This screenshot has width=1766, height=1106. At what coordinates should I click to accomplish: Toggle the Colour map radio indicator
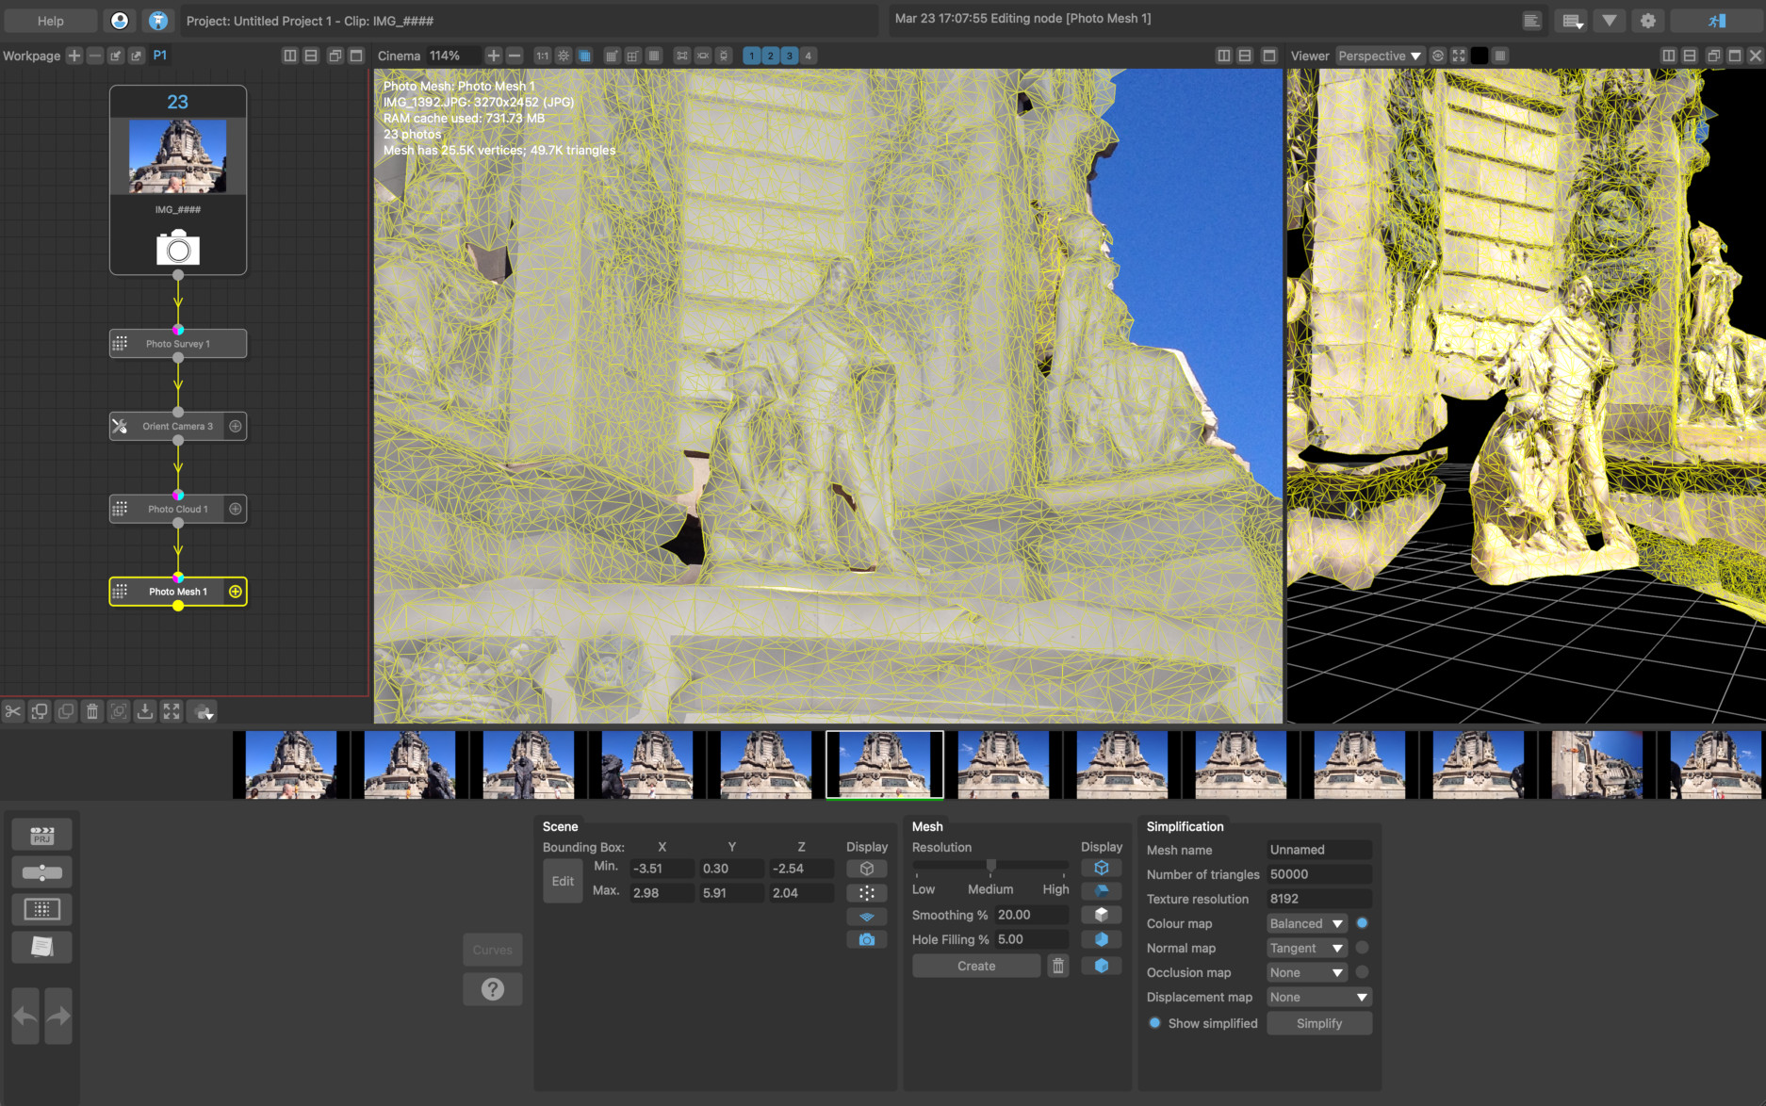pos(1362,923)
